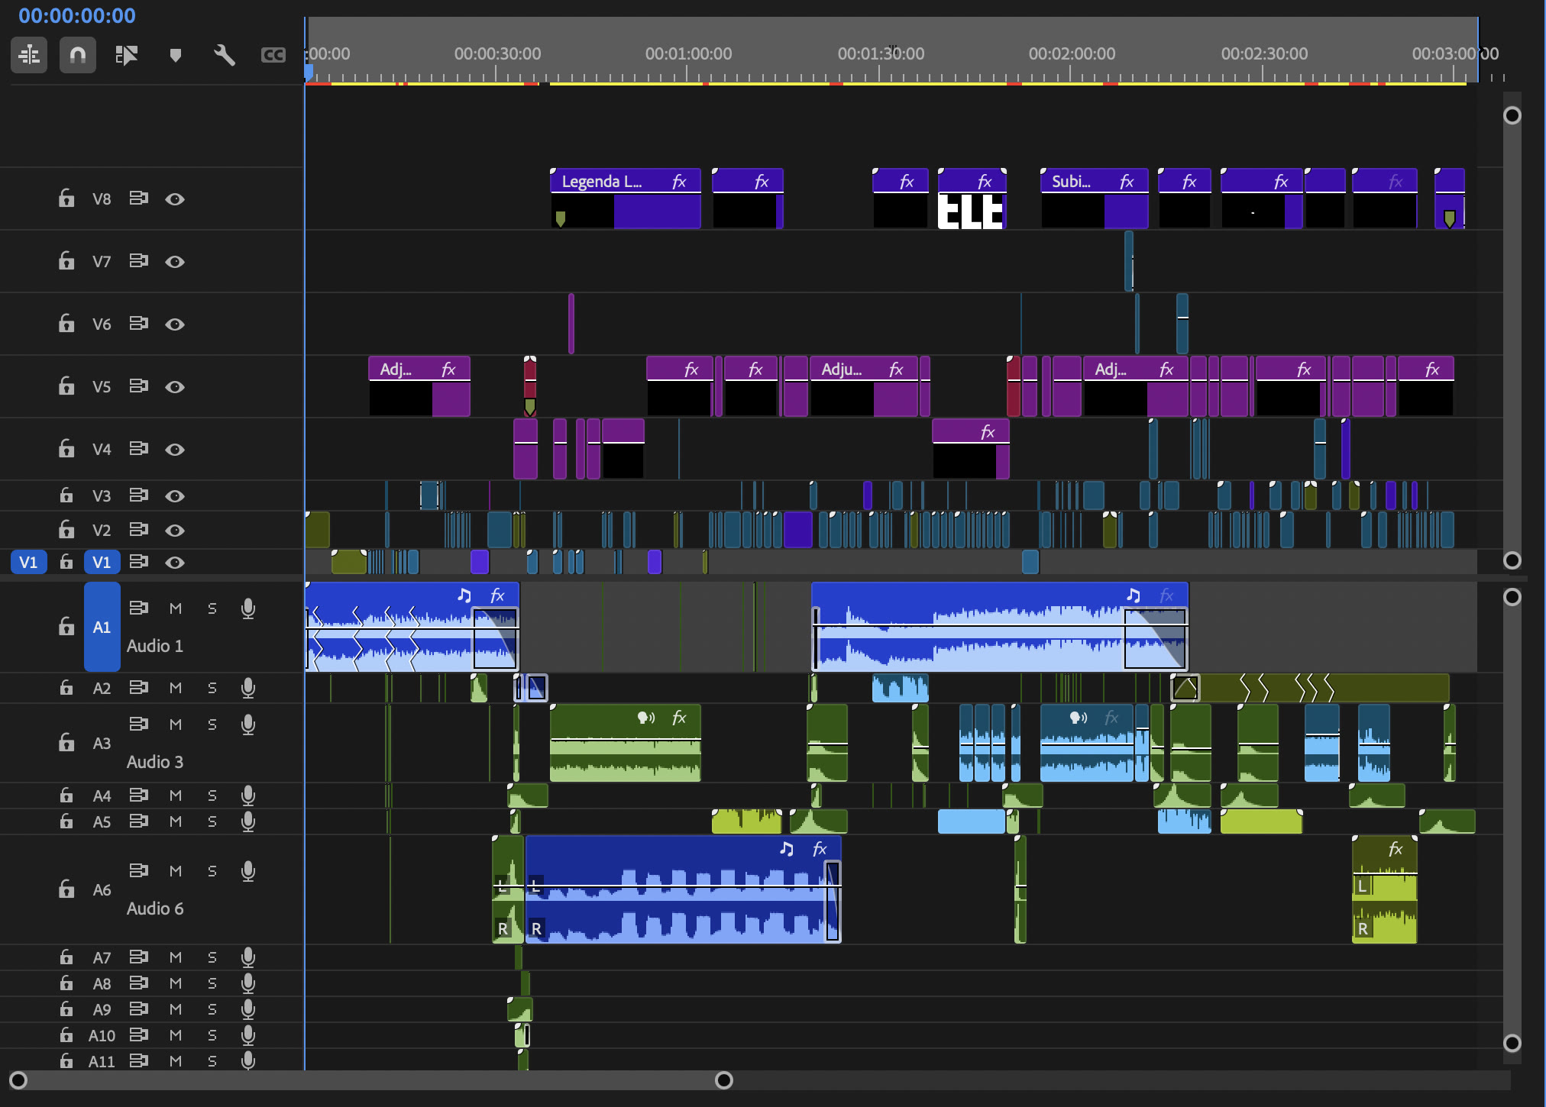Toggle timeline snapping magnet icon
Image resolution: width=1546 pixels, height=1107 pixels.
click(78, 55)
